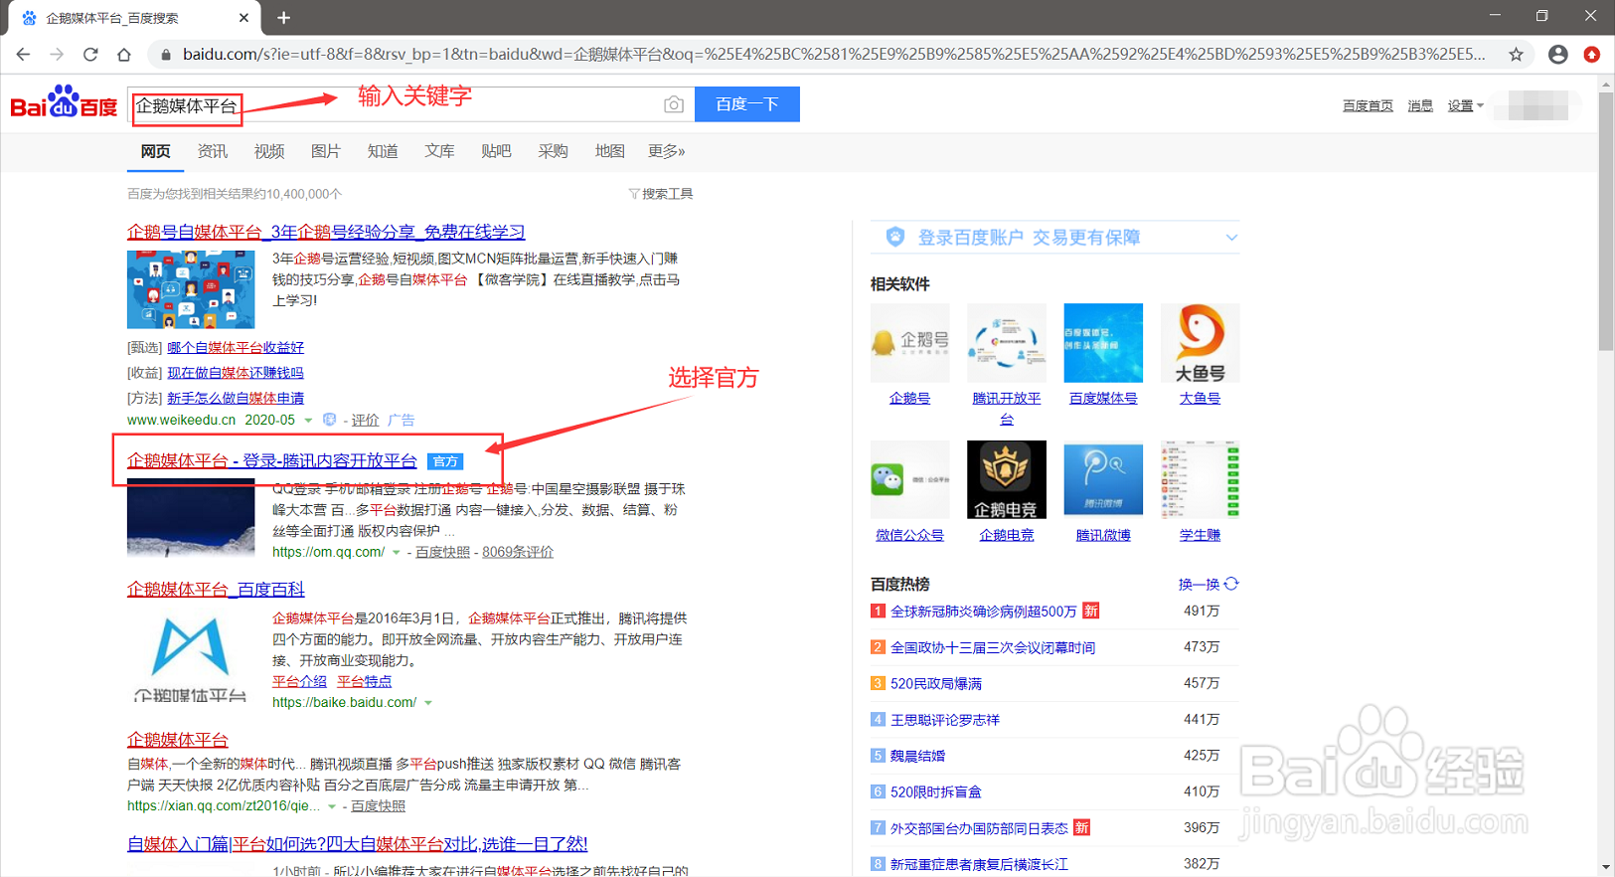The width and height of the screenshot is (1615, 877).
Task: Open the 大鱼号 software icon
Action: pyautogui.click(x=1200, y=343)
